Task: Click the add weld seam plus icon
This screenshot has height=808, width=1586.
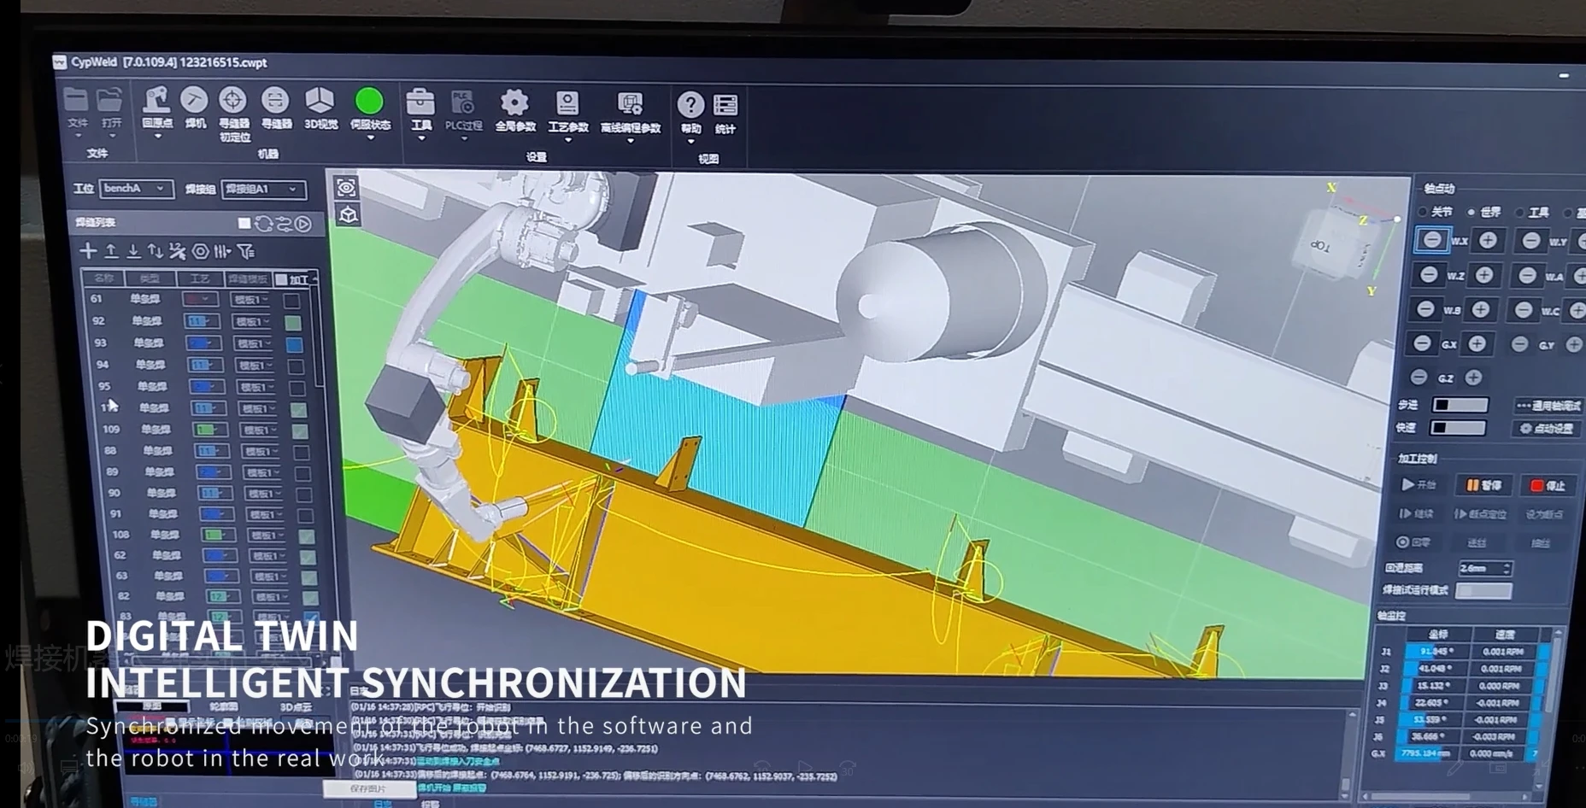Action: (x=88, y=251)
